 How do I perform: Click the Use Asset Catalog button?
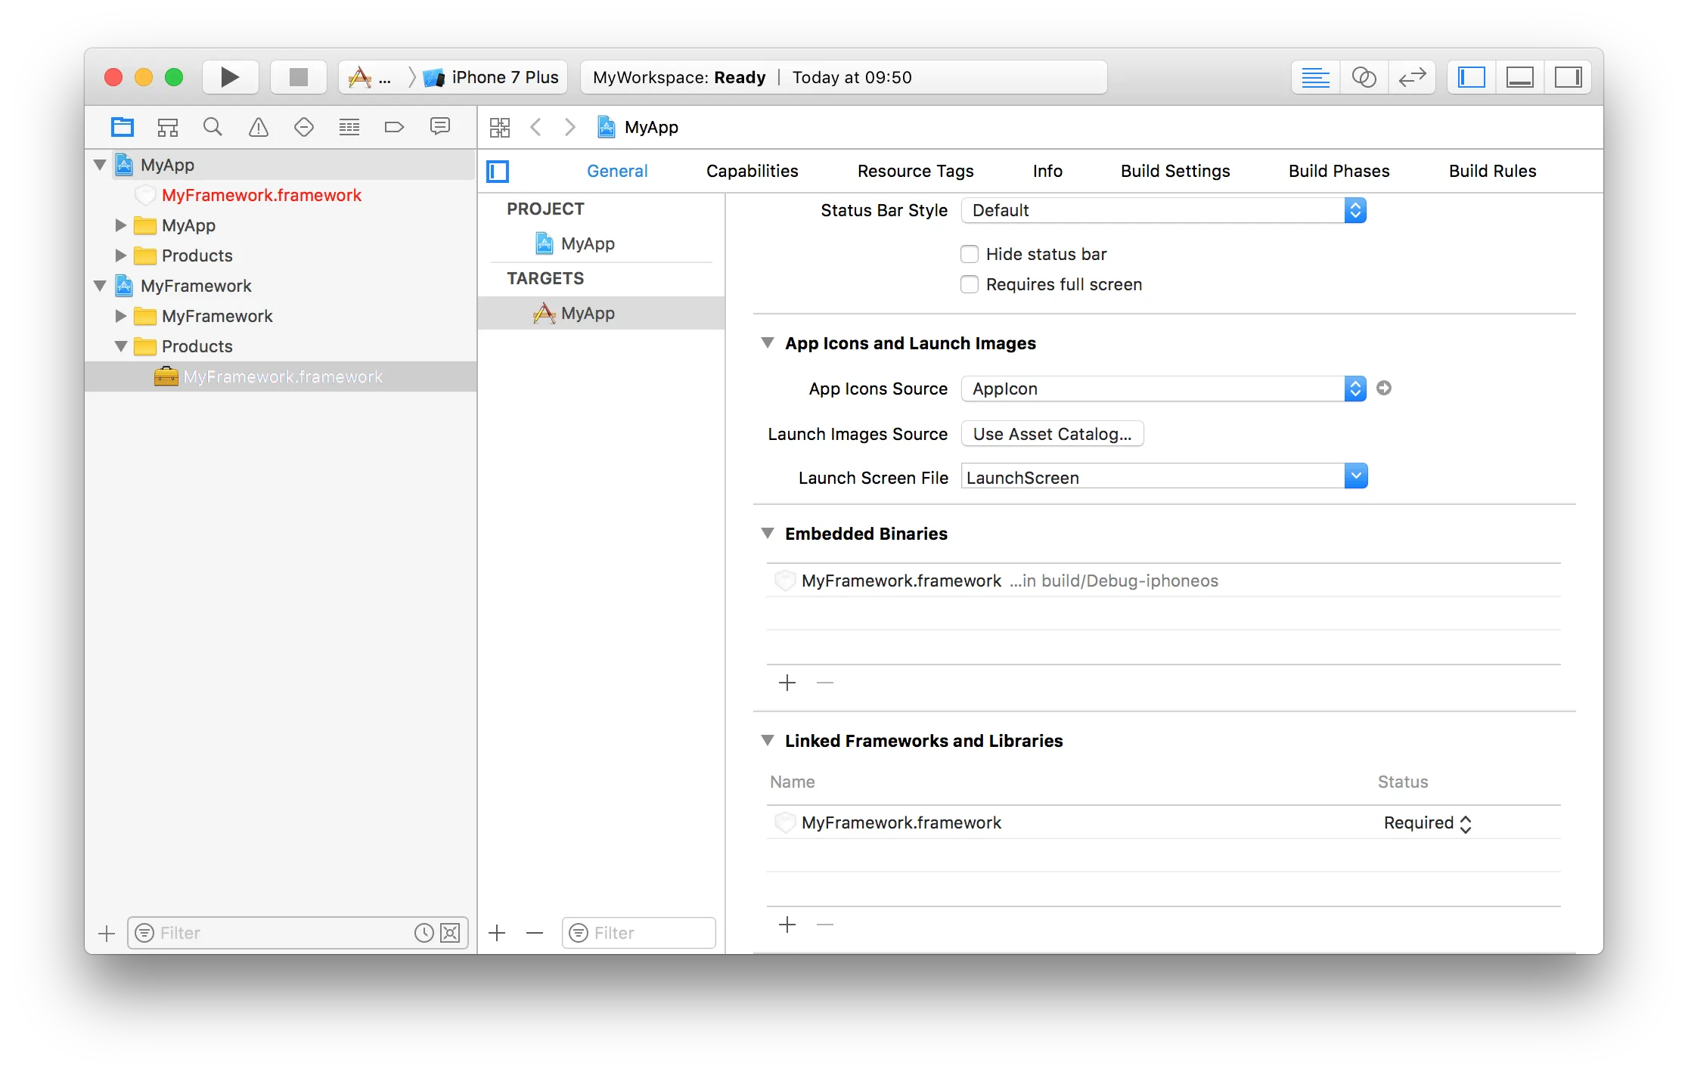(x=1052, y=434)
